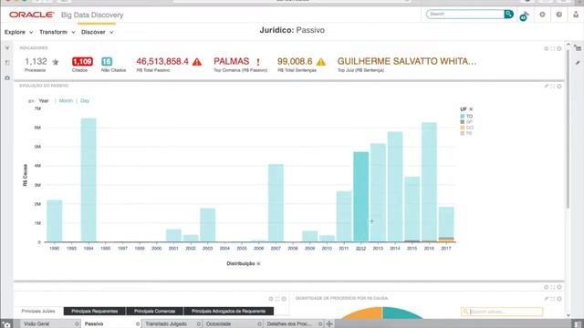Select the Principais Juízes tab
The width and height of the screenshot is (584, 328).
[x=38, y=312]
